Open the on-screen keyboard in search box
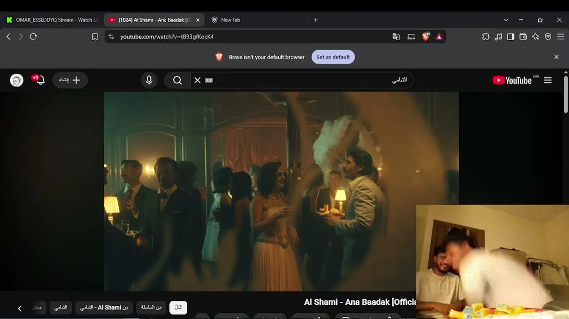The width and height of the screenshot is (569, 319). [209, 80]
